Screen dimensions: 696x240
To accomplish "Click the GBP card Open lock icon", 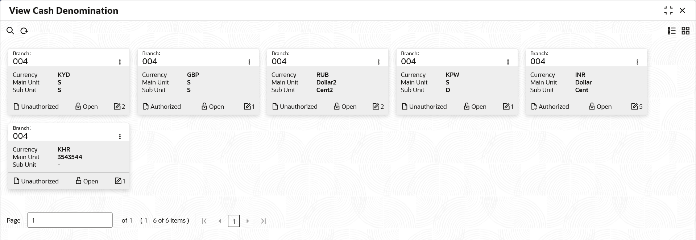I will click(204, 106).
